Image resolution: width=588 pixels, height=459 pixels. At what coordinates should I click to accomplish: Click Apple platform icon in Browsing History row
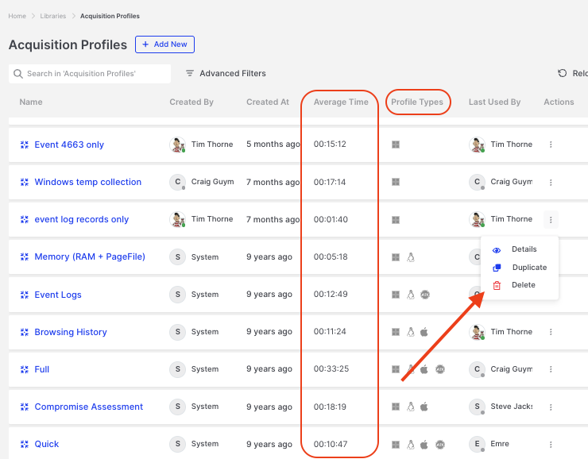click(x=424, y=332)
